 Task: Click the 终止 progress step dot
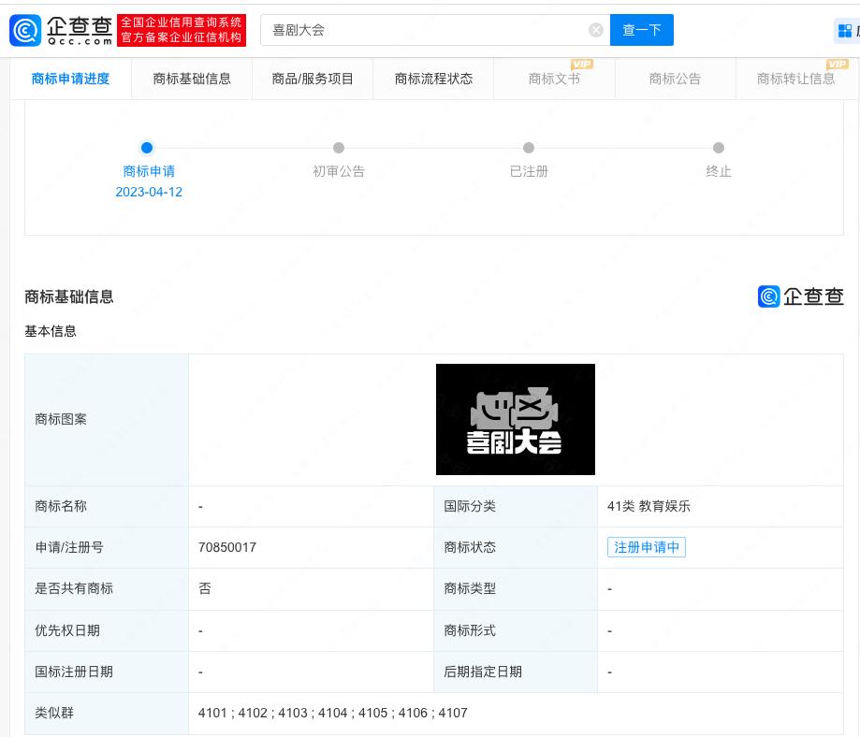[719, 148]
